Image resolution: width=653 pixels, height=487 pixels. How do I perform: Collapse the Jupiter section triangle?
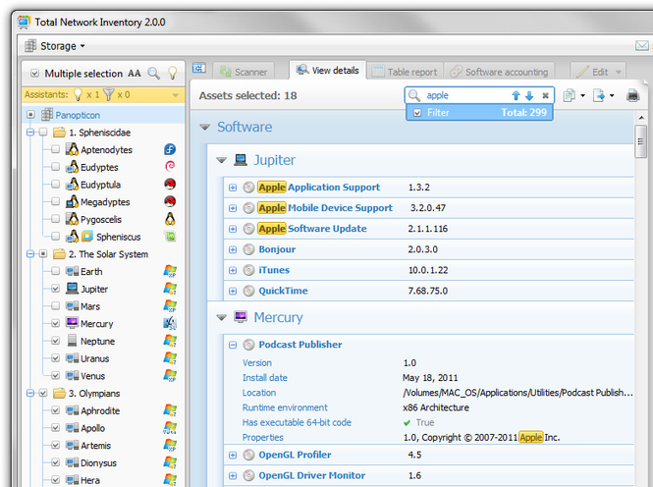[222, 160]
